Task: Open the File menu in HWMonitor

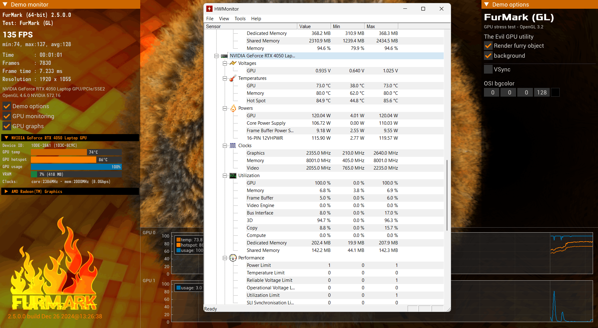Action: coord(210,19)
